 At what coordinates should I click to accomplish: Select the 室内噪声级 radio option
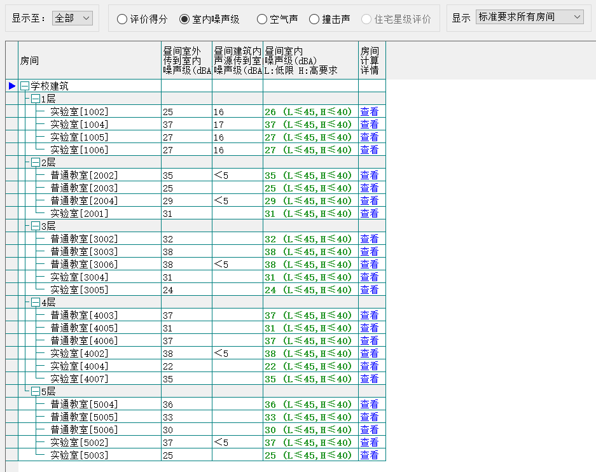tap(184, 20)
